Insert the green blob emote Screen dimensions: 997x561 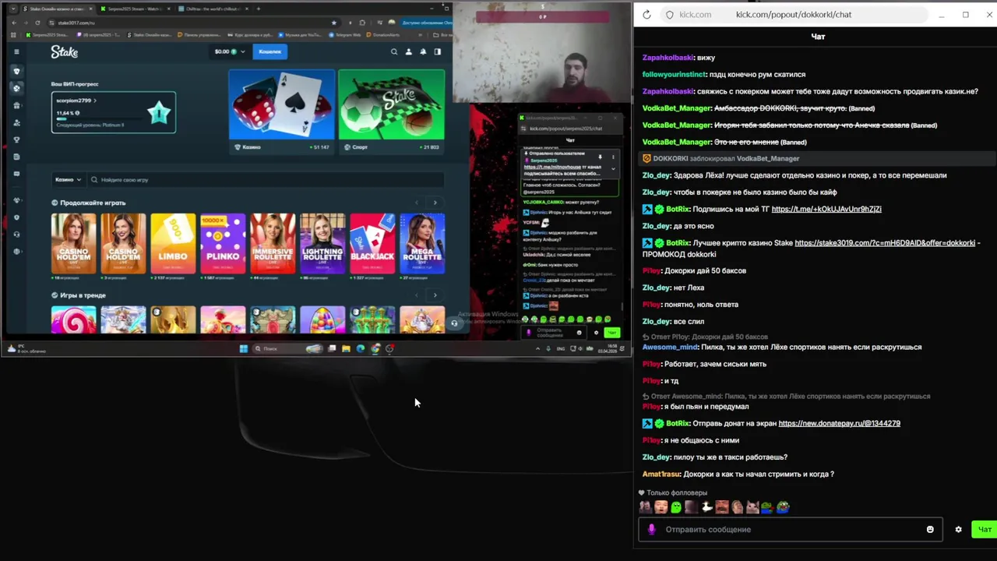pyautogui.click(x=676, y=507)
